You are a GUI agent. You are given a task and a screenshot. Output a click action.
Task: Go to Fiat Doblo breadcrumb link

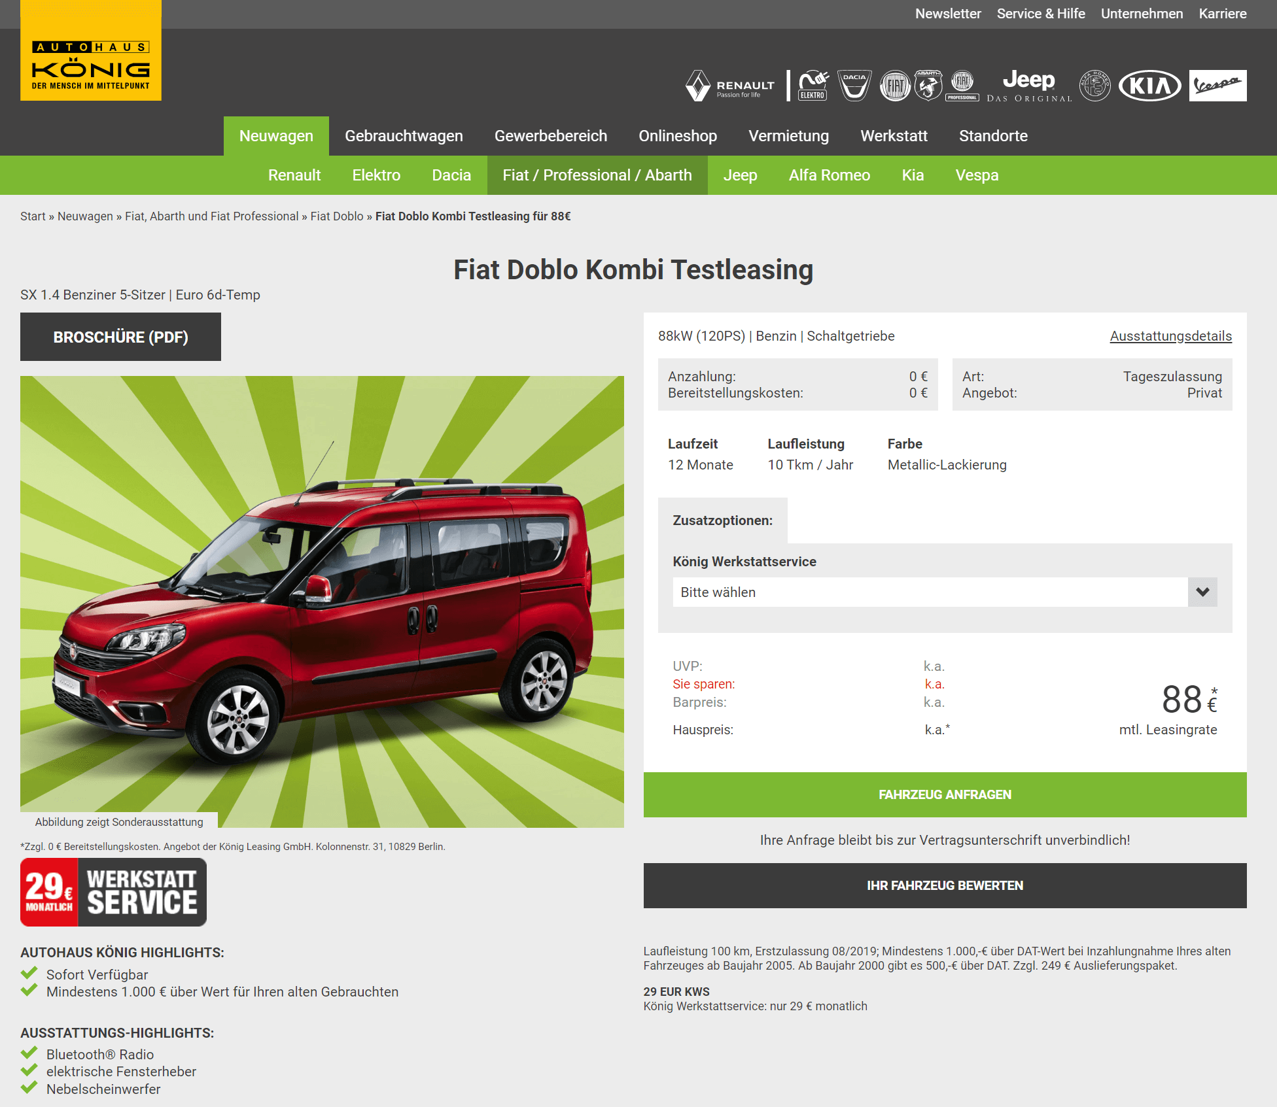click(x=337, y=216)
